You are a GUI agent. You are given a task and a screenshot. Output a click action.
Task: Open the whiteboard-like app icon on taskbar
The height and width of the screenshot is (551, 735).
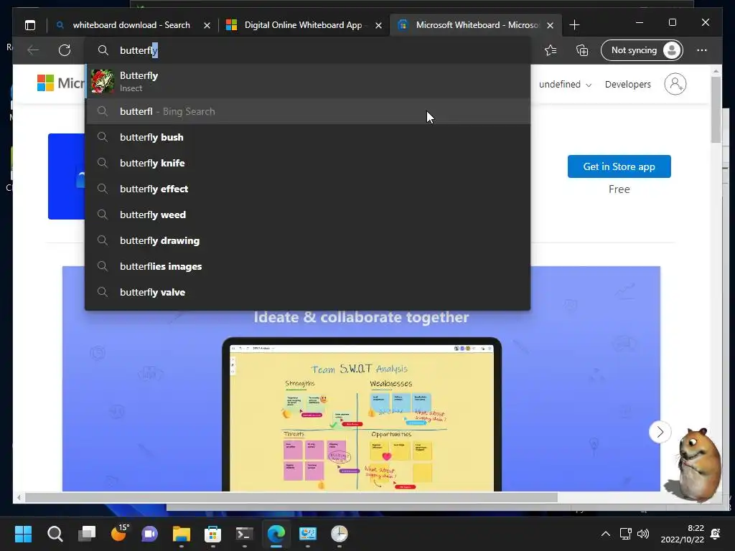tap(307, 534)
